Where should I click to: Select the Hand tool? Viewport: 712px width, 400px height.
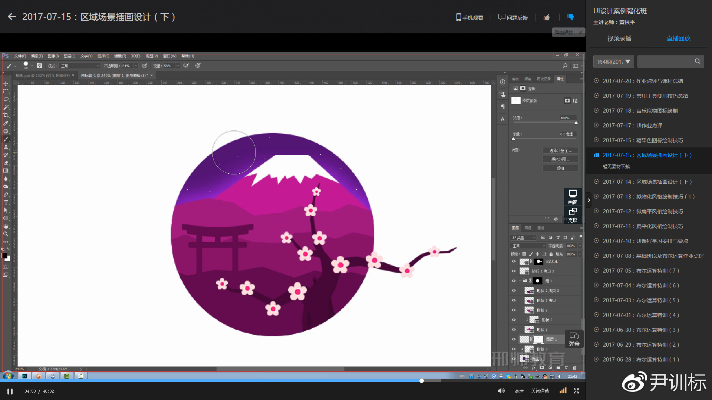click(x=6, y=226)
